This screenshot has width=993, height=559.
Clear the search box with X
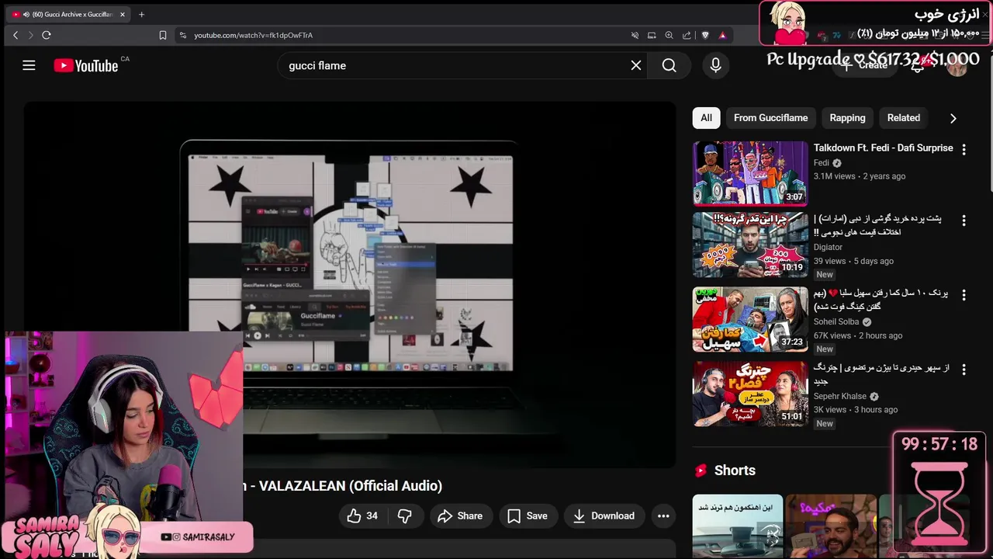[636, 65]
